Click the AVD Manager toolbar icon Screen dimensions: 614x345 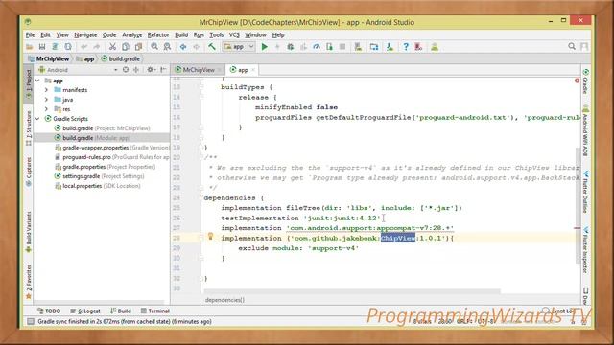point(358,47)
